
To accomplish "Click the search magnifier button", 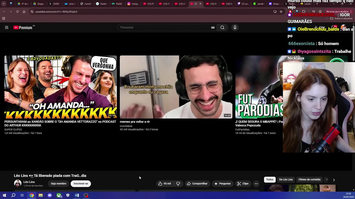I will tap(222, 27).
